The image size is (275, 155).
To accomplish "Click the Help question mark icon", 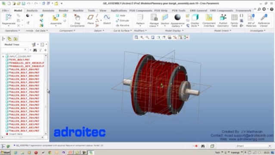I will point(272,9).
